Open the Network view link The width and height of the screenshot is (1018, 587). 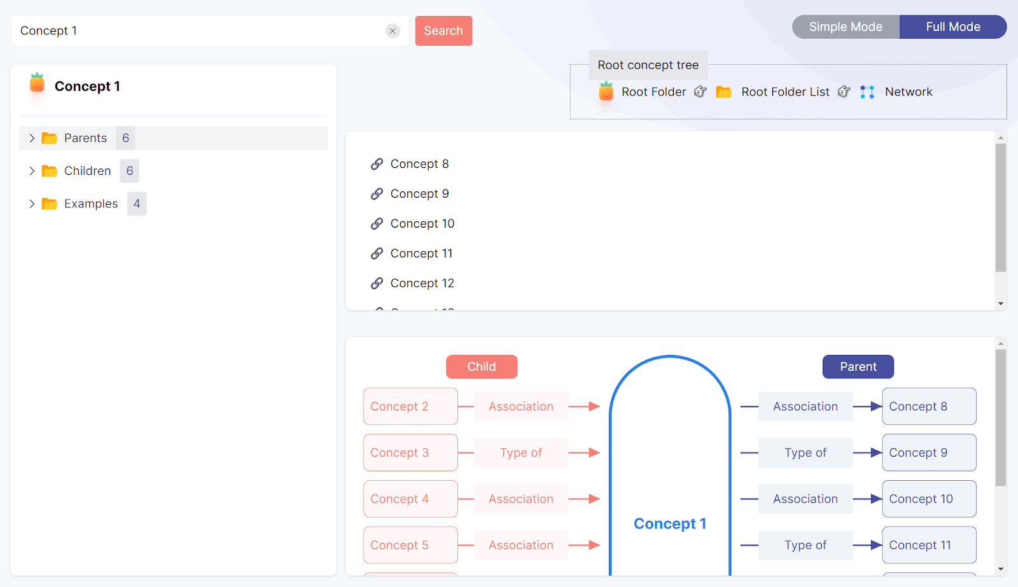pos(909,92)
